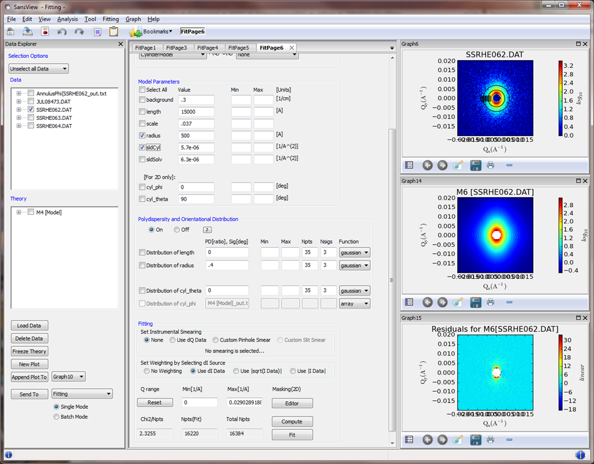Open the Analysis menu
Screen dimensions: 594x464
(x=67, y=19)
